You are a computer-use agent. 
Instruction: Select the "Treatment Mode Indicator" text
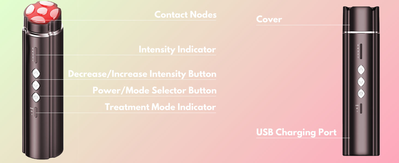[160, 107]
